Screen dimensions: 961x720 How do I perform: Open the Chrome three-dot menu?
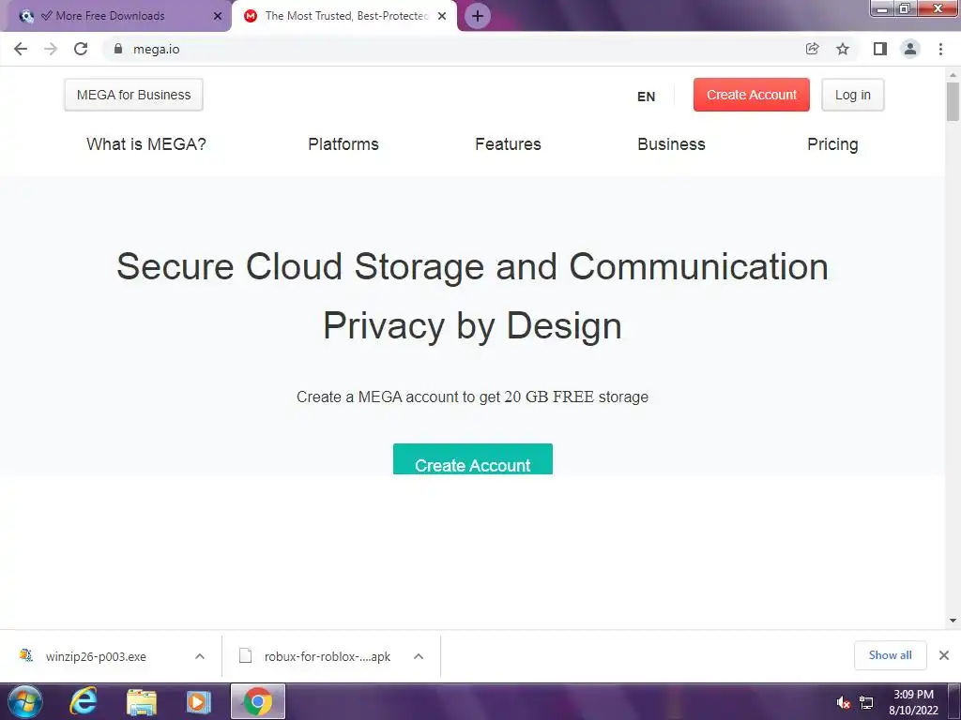coord(940,49)
